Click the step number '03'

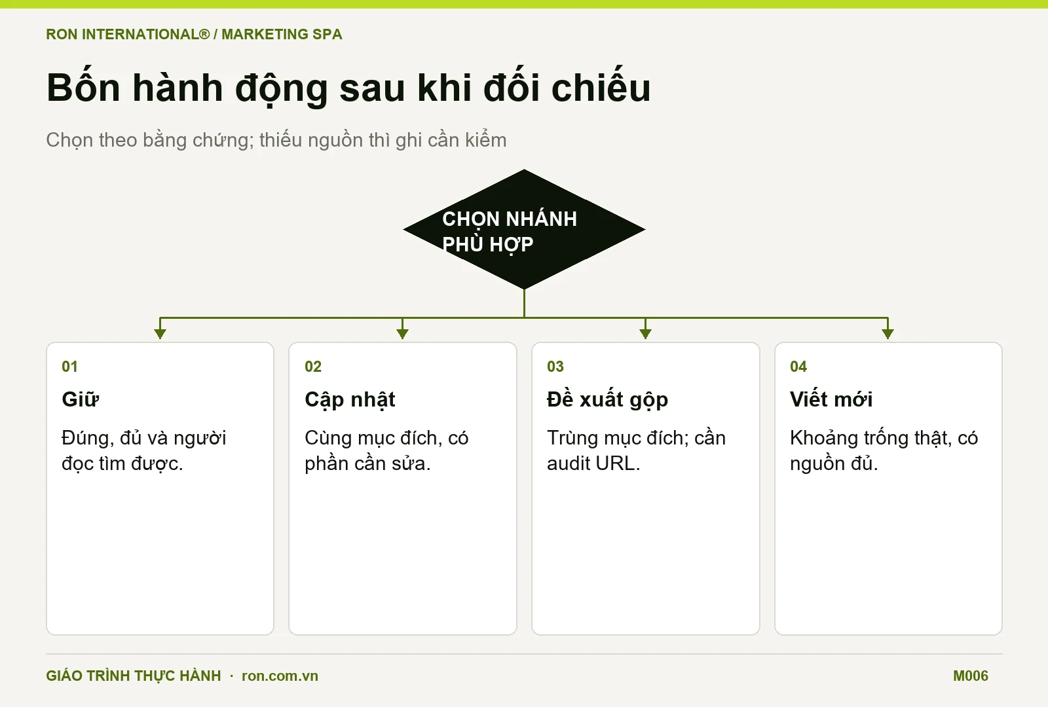click(x=555, y=367)
